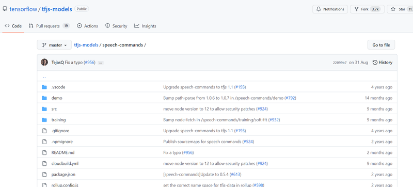Click the cloudbuild.yml file icon
413x187 pixels.
[44, 164]
